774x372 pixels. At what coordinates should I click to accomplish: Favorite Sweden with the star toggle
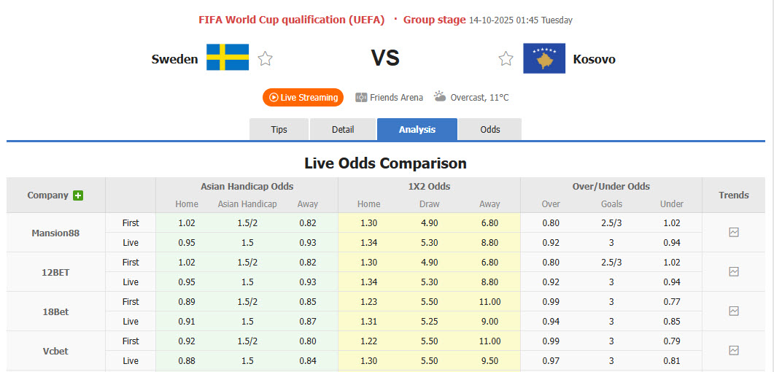point(266,59)
